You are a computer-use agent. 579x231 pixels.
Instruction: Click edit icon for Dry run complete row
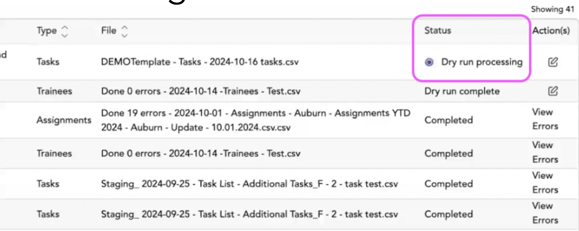[553, 91]
